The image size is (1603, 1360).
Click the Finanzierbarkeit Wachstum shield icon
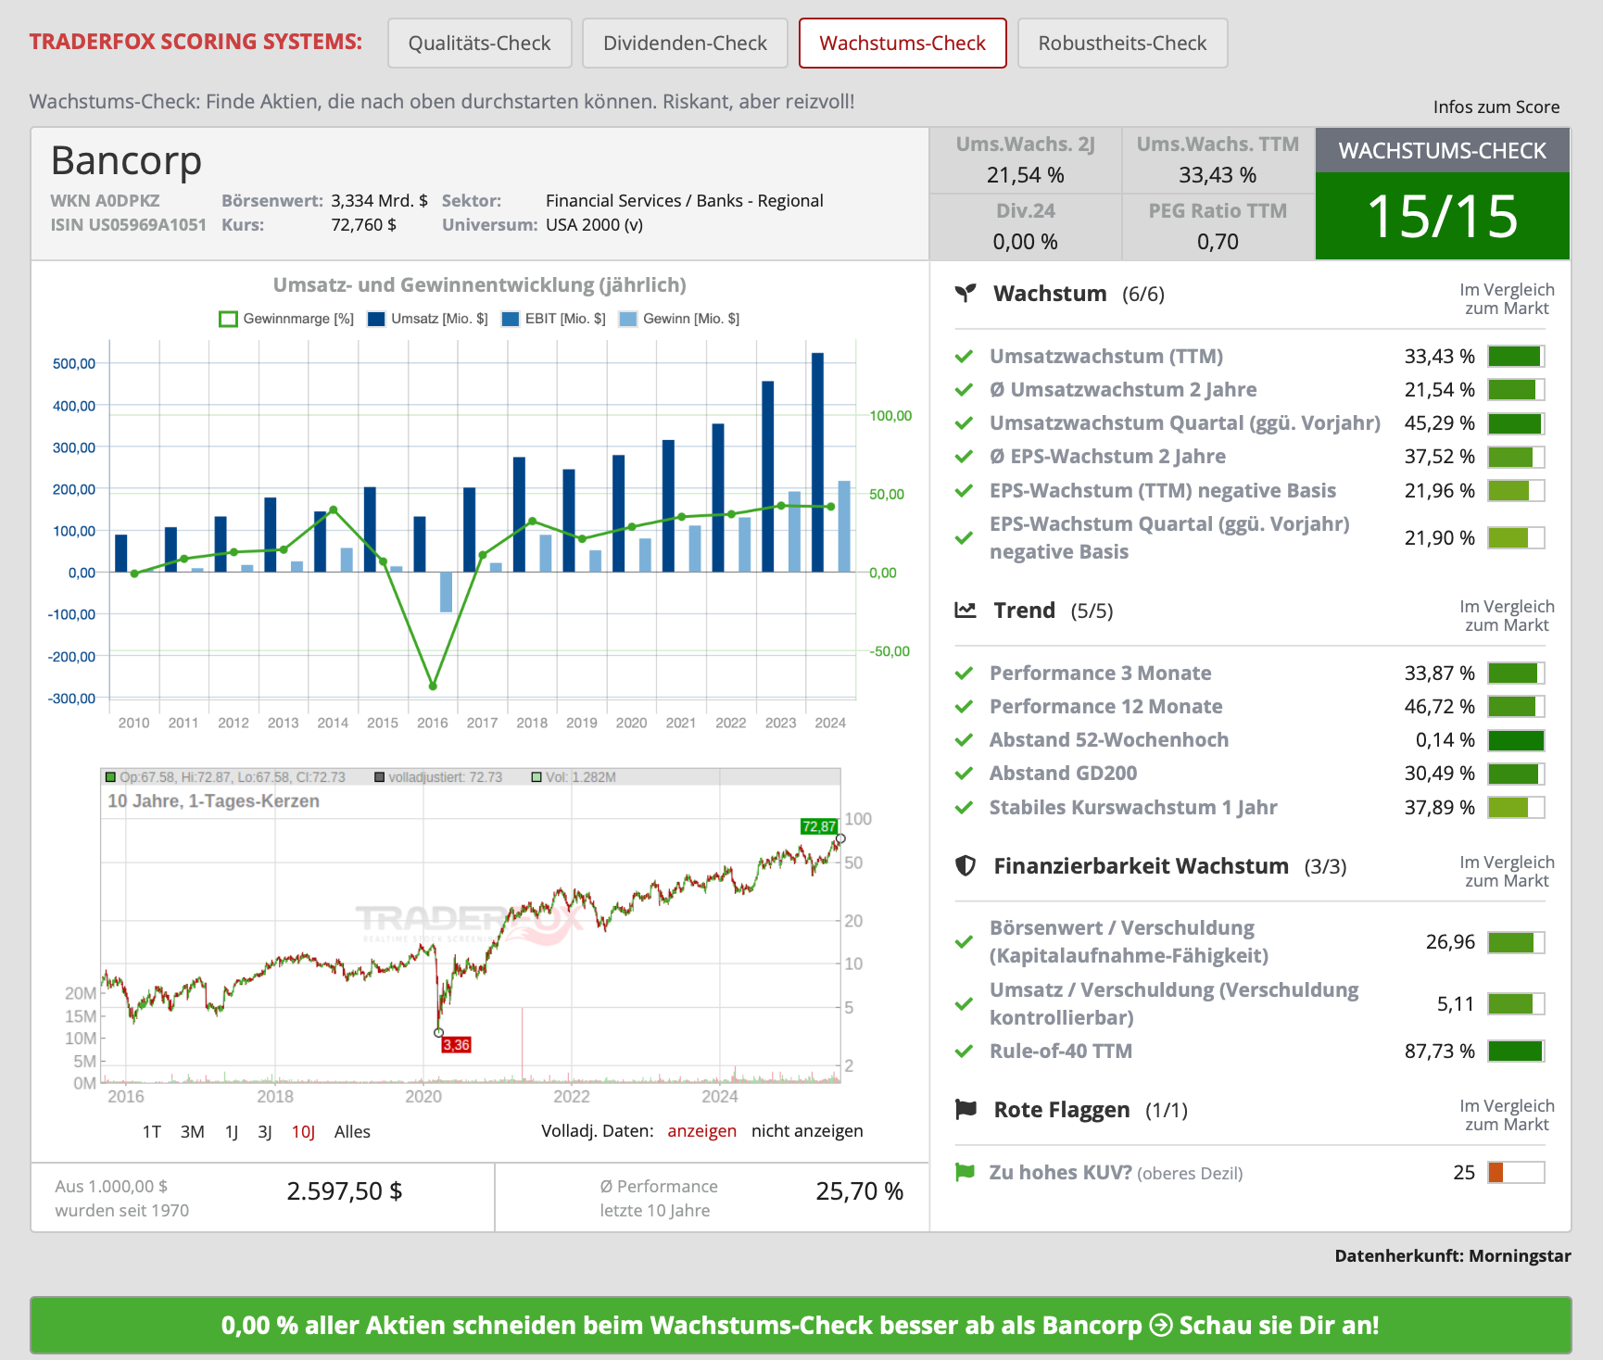tap(966, 866)
